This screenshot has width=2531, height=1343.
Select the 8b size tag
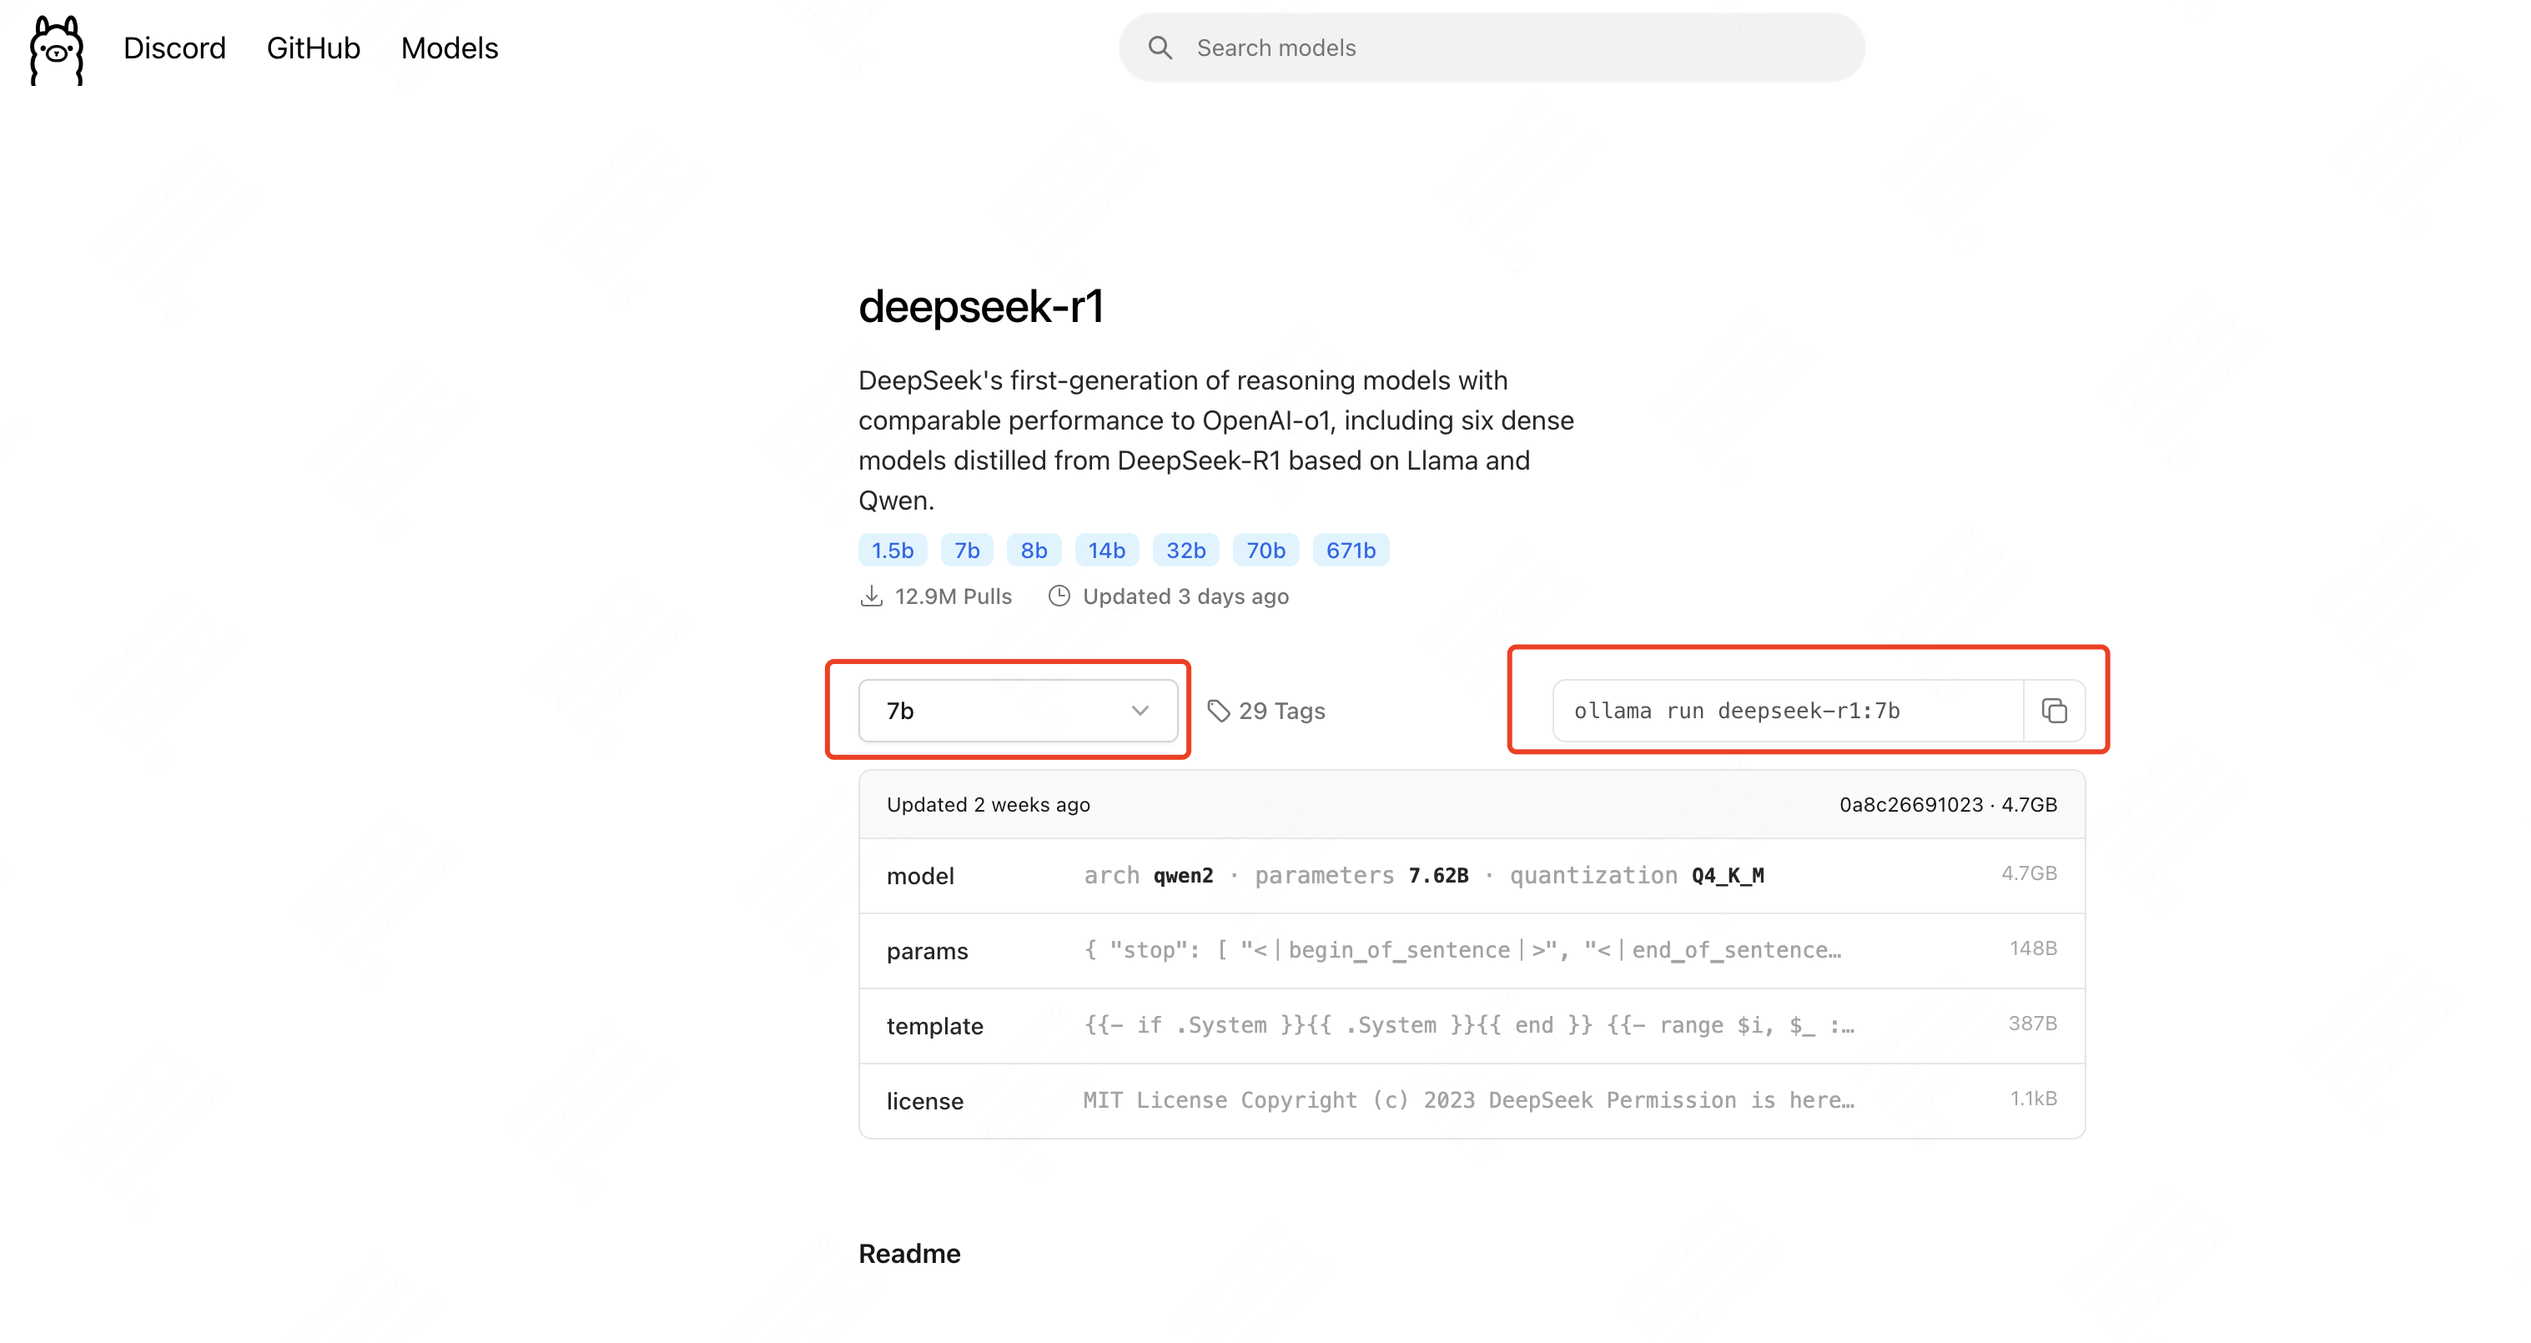point(1034,551)
